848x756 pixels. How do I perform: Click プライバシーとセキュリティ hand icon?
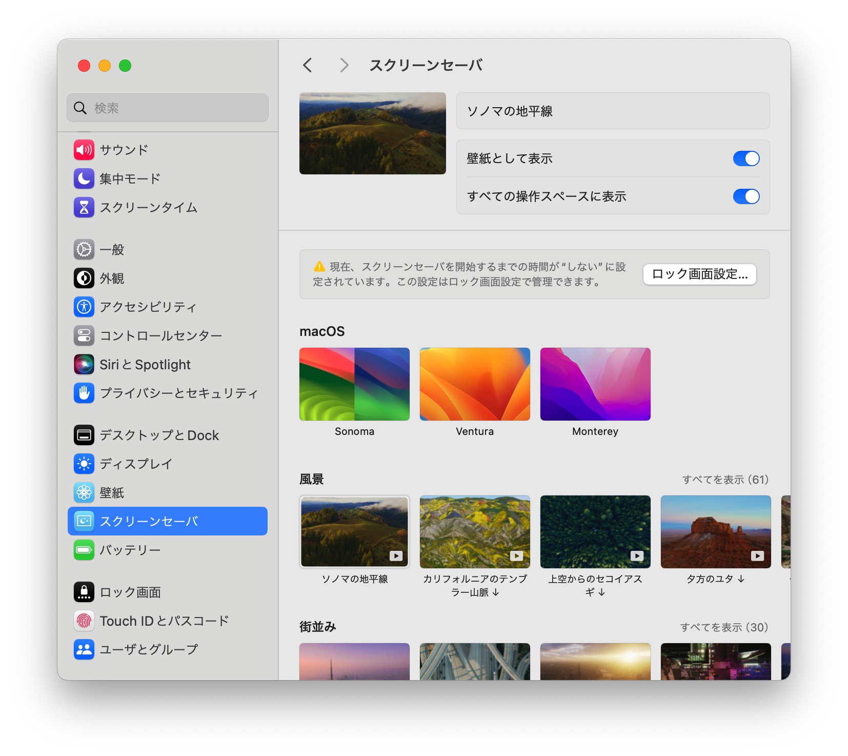point(84,393)
